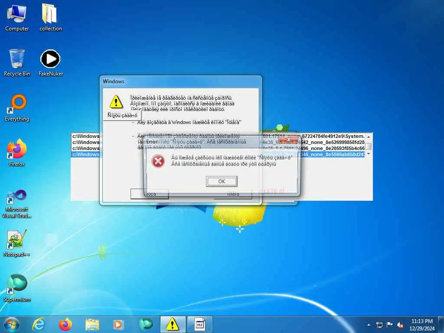Open the Action Center flag icon
Image resolution: width=444 pixels, height=333 pixels.
[390, 325]
